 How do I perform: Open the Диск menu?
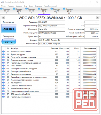point(31,6)
